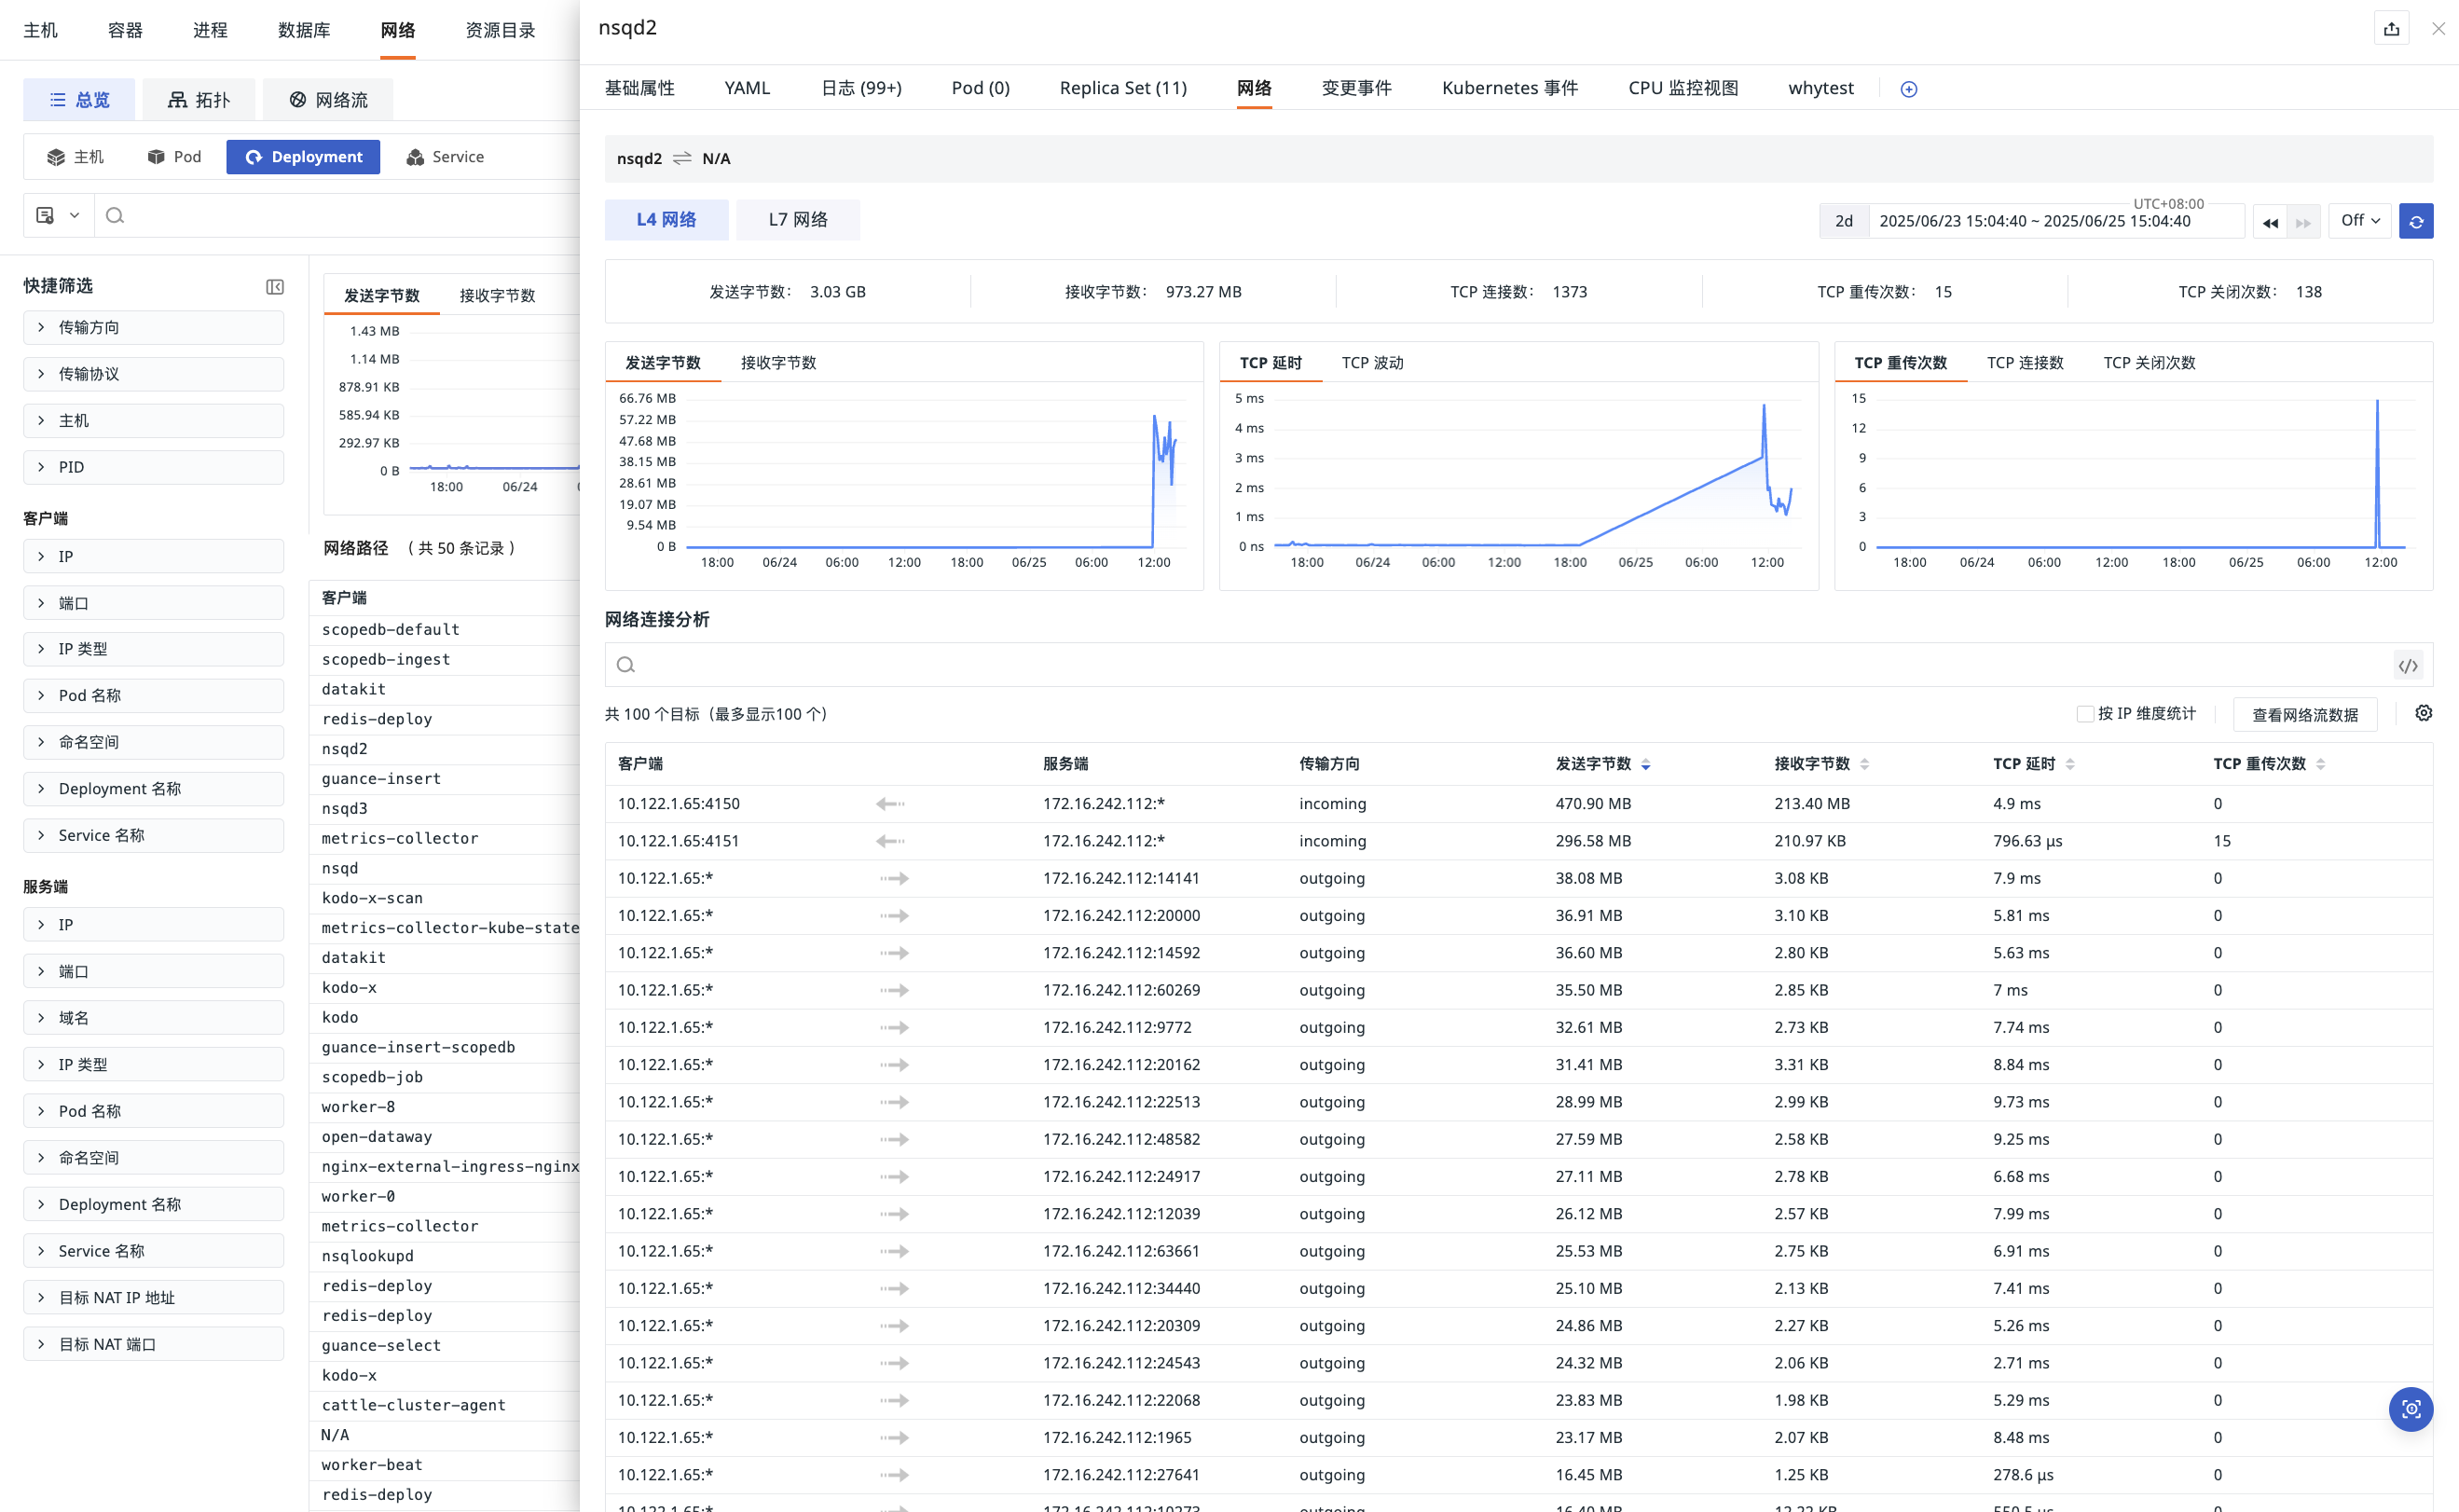Sort by 发送字节数 column
This screenshot has height=1512, width=2459.
1645,764
